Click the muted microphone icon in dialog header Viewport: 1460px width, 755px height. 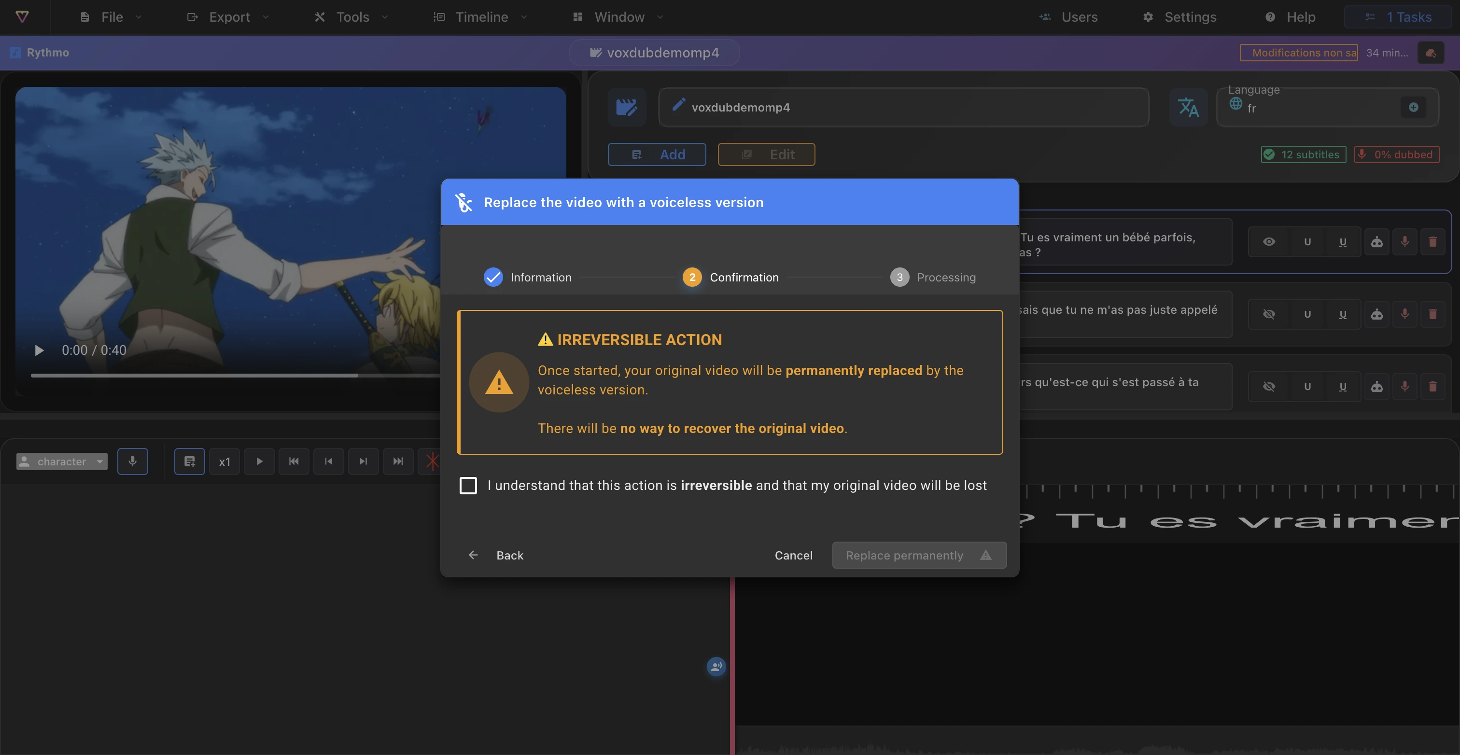[x=463, y=202]
